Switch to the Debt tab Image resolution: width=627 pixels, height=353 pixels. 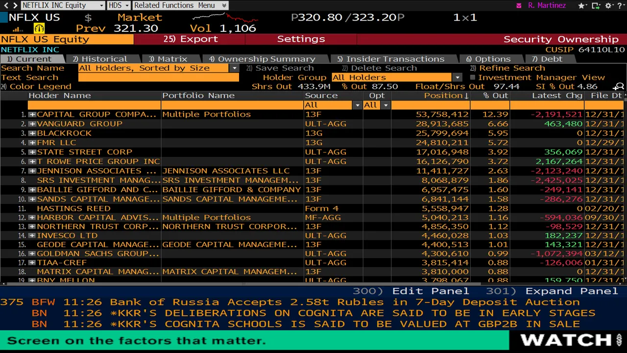click(549, 59)
